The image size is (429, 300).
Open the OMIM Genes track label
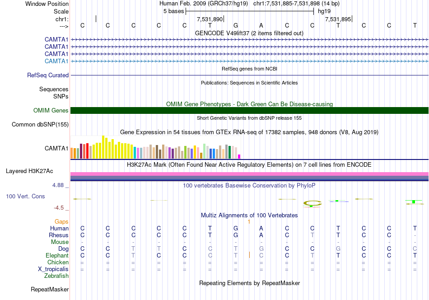point(51,110)
